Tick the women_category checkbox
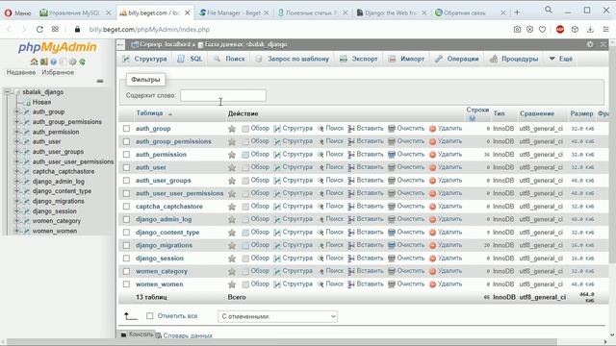This screenshot has height=346, width=616. (x=126, y=271)
